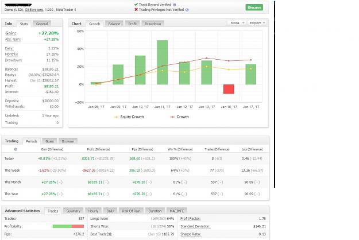
Task: Open the Hourly statistics tab
Action: [93, 211]
